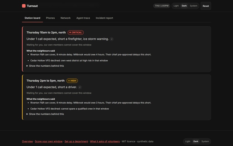The image size is (233, 146).
Task: Select Dark theme in header switcher
Action: pos(184,6)
